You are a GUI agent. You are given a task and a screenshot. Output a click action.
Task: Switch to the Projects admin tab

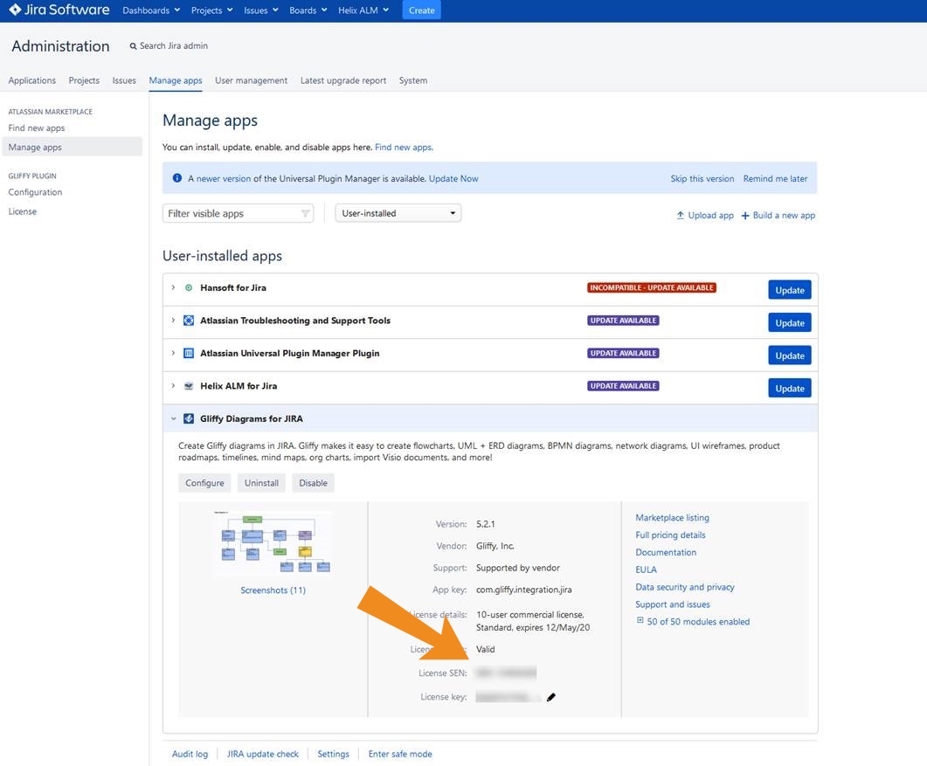click(x=84, y=80)
